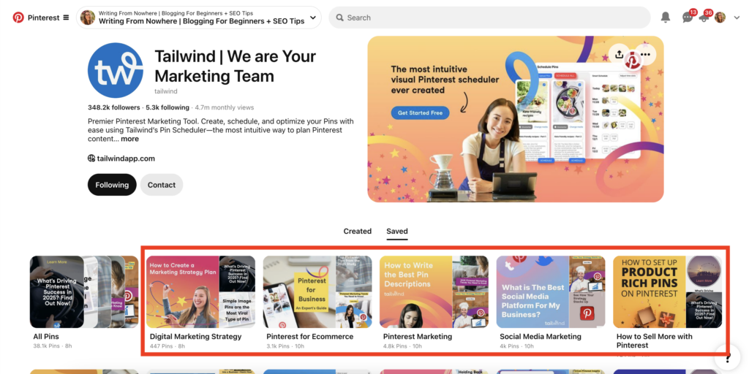Click the help question mark button

click(x=728, y=357)
